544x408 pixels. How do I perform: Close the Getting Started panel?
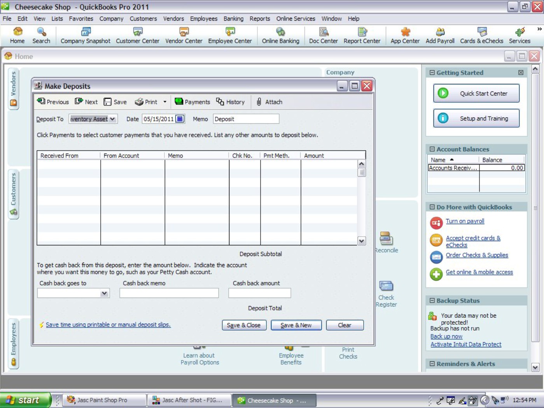pos(521,73)
